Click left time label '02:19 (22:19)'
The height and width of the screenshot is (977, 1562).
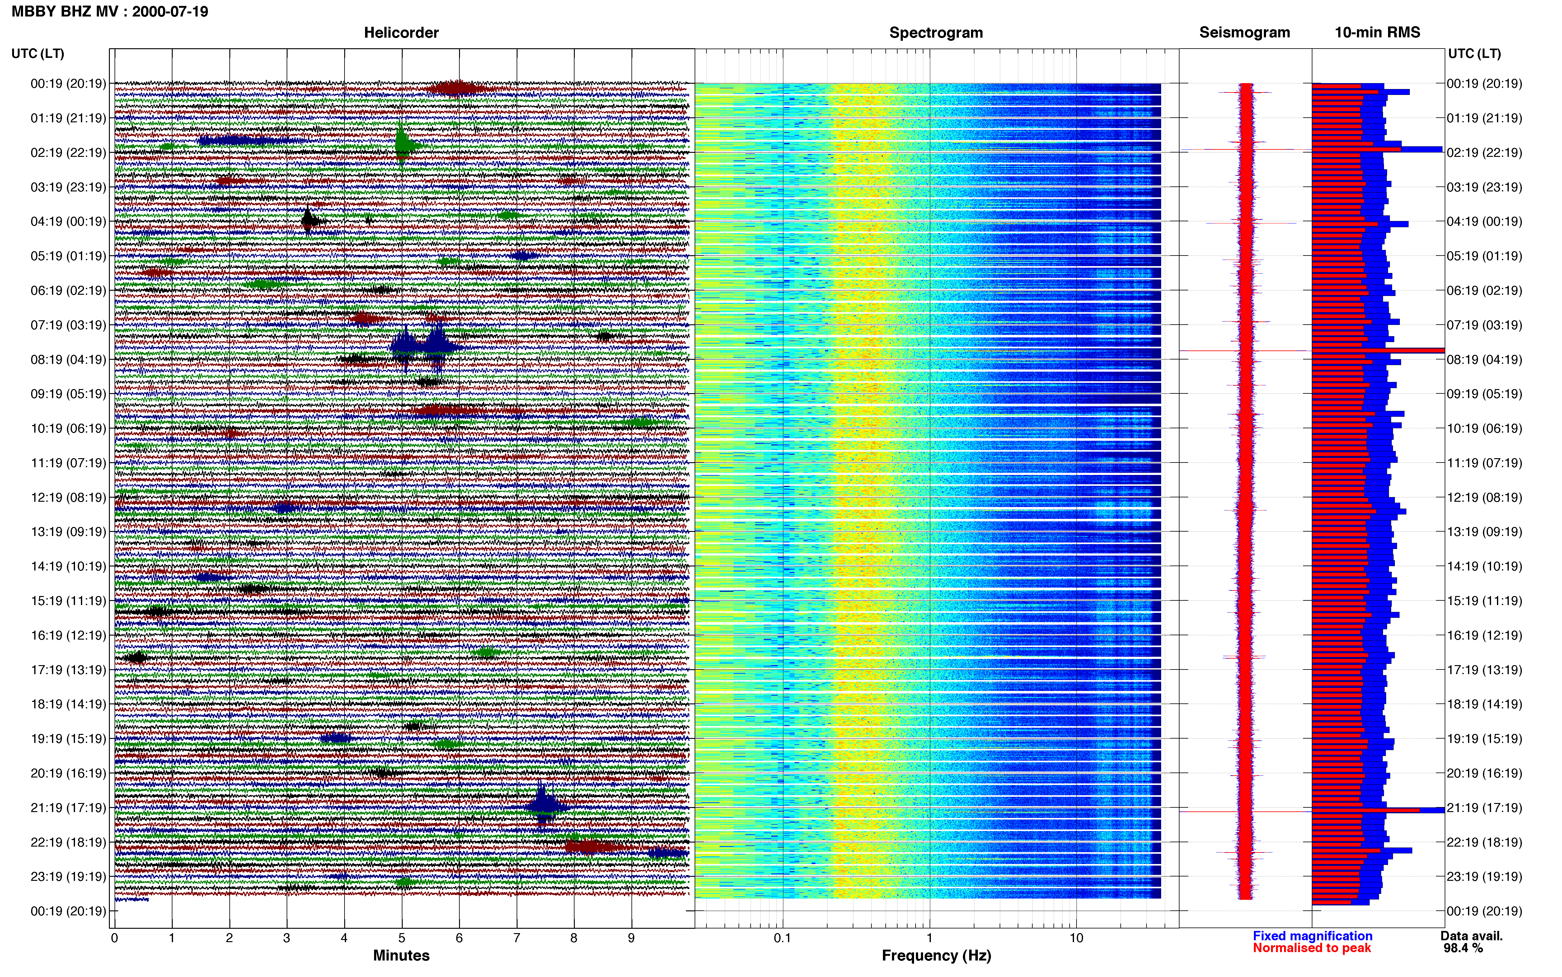[x=68, y=153]
